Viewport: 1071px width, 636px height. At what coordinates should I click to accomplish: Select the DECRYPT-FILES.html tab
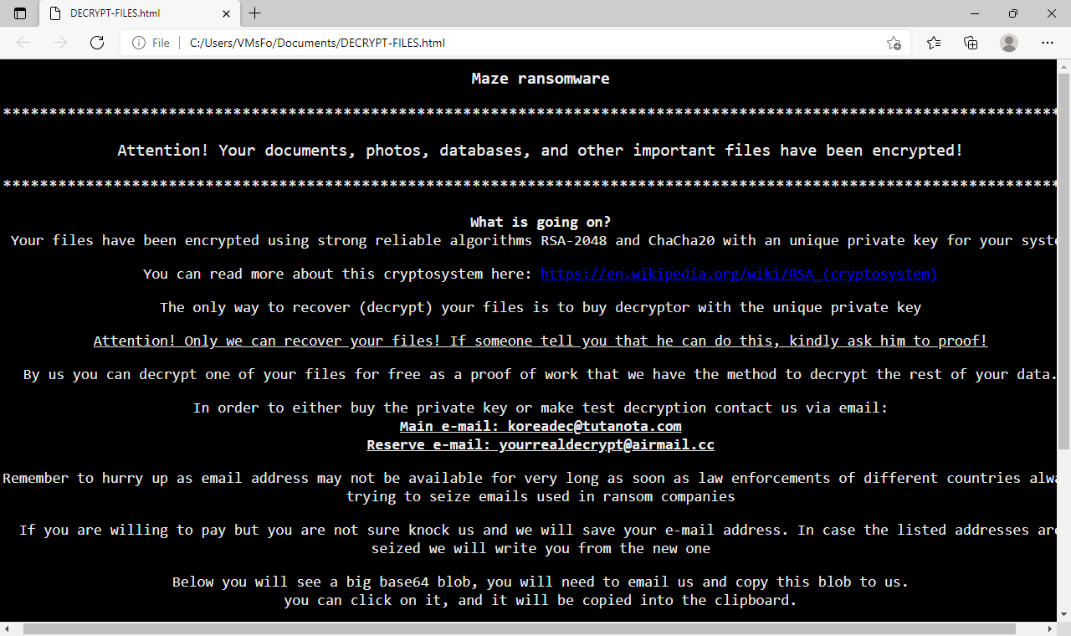point(140,13)
